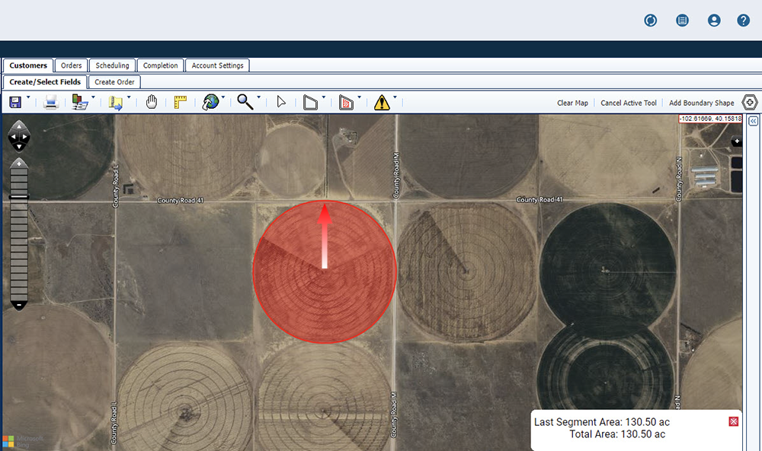The image size is (762, 451).
Task: Open the globe icon dropdown arrow
Action: pos(223,97)
